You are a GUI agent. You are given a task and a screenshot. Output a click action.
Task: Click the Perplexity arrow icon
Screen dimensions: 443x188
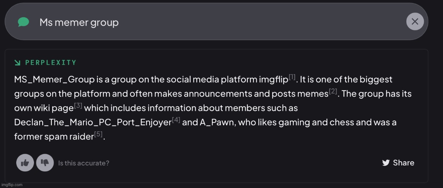pos(17,62)
